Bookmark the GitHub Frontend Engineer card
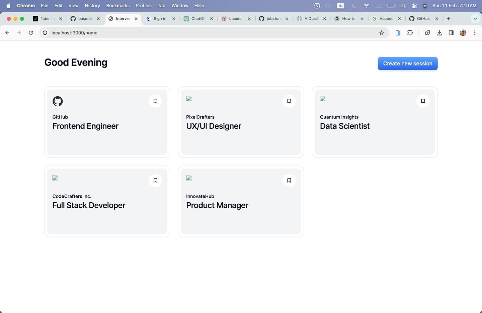 pyautogui.click(x=155, y=101)
